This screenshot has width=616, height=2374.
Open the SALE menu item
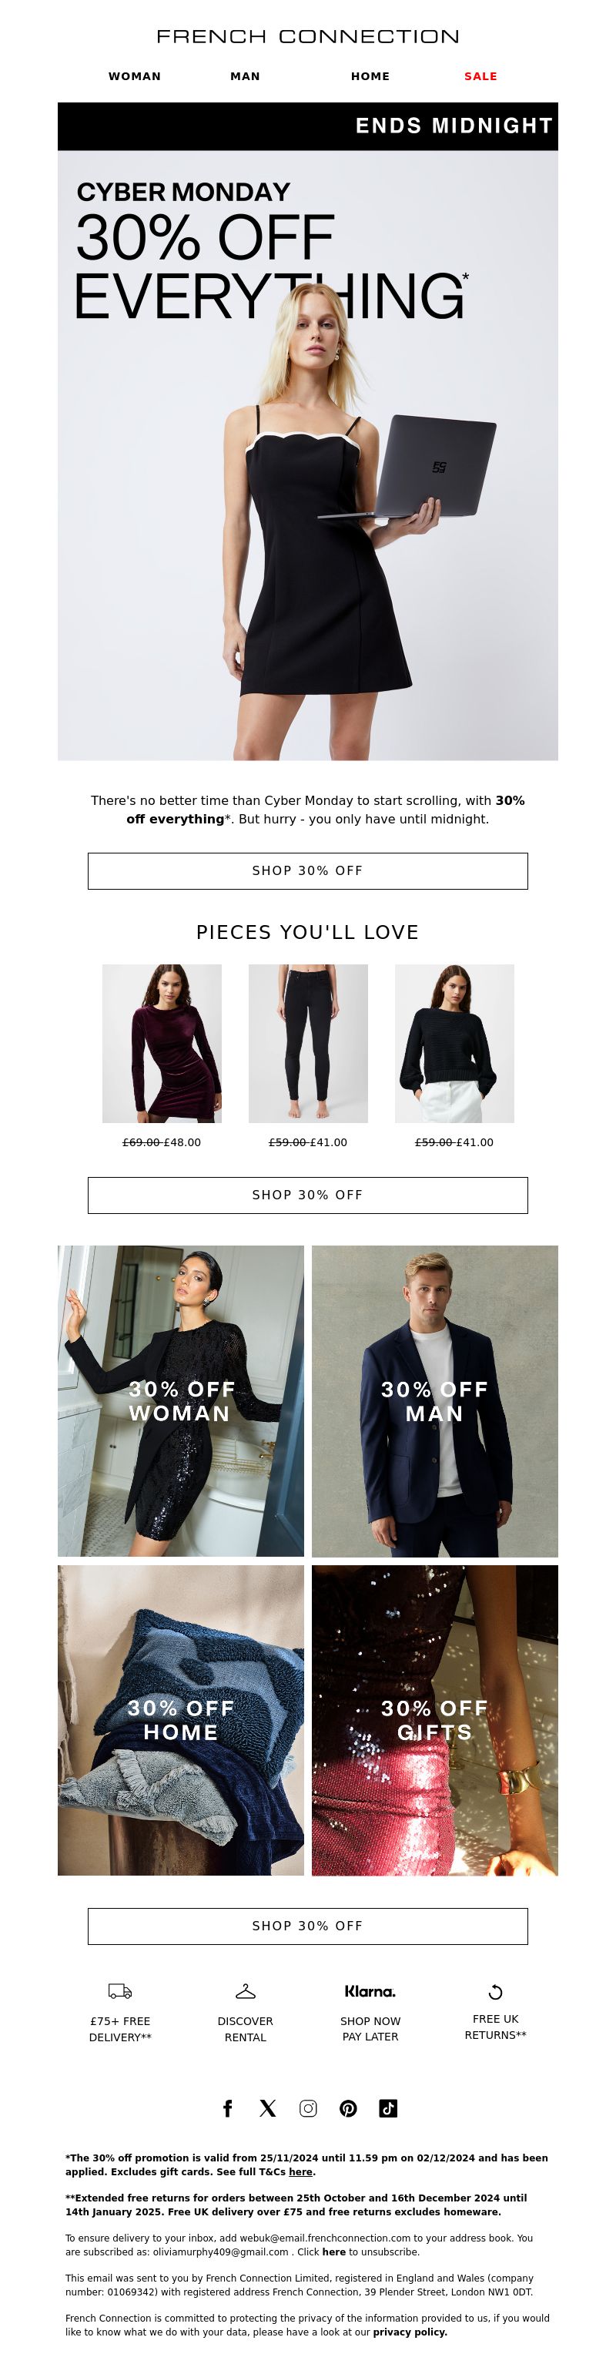pyautogui.click(x=480, y=76)
